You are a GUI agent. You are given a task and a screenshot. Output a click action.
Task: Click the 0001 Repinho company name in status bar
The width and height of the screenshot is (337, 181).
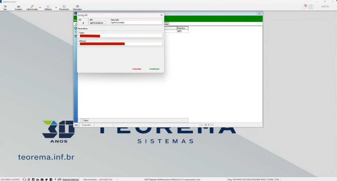point(172,179)
